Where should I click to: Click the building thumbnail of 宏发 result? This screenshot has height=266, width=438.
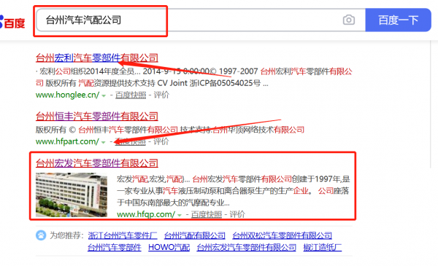click(x=72, y=195)
